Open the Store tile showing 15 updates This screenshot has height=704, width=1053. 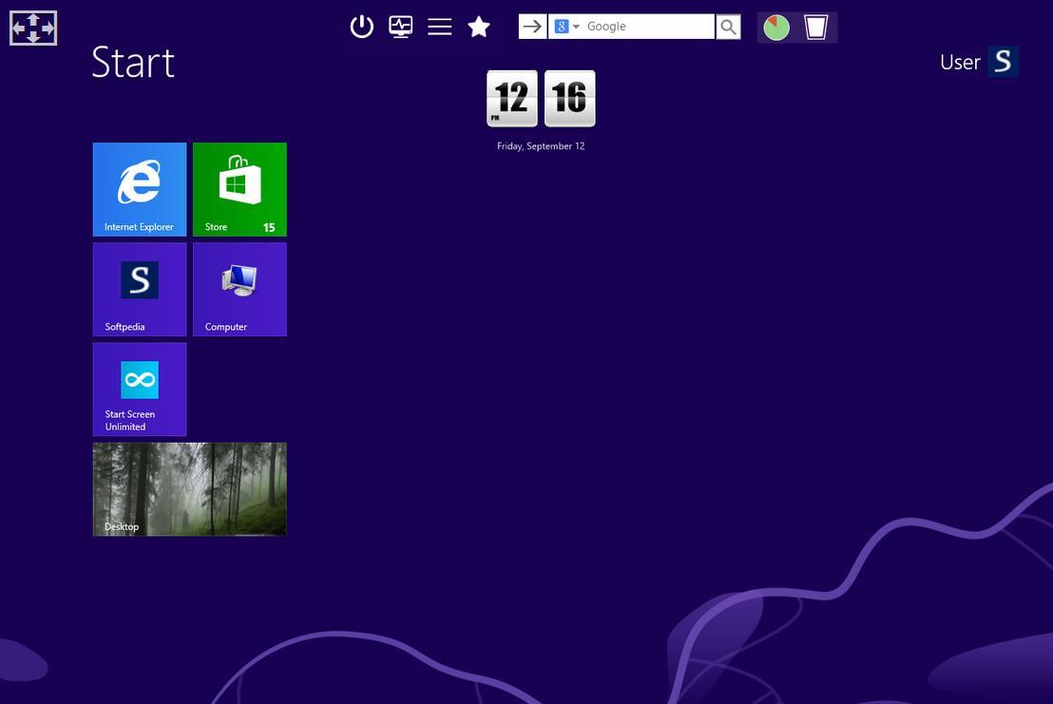[x=239, y=189]
